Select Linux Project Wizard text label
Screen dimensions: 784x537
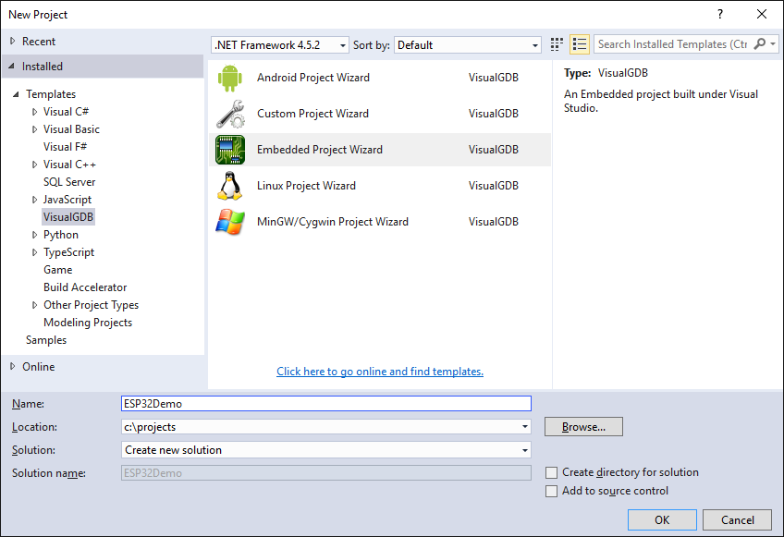click(x=307, y=186)
